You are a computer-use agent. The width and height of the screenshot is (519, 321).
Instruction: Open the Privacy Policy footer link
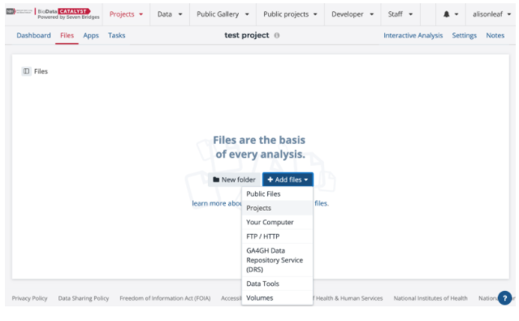tap(30, 298)
